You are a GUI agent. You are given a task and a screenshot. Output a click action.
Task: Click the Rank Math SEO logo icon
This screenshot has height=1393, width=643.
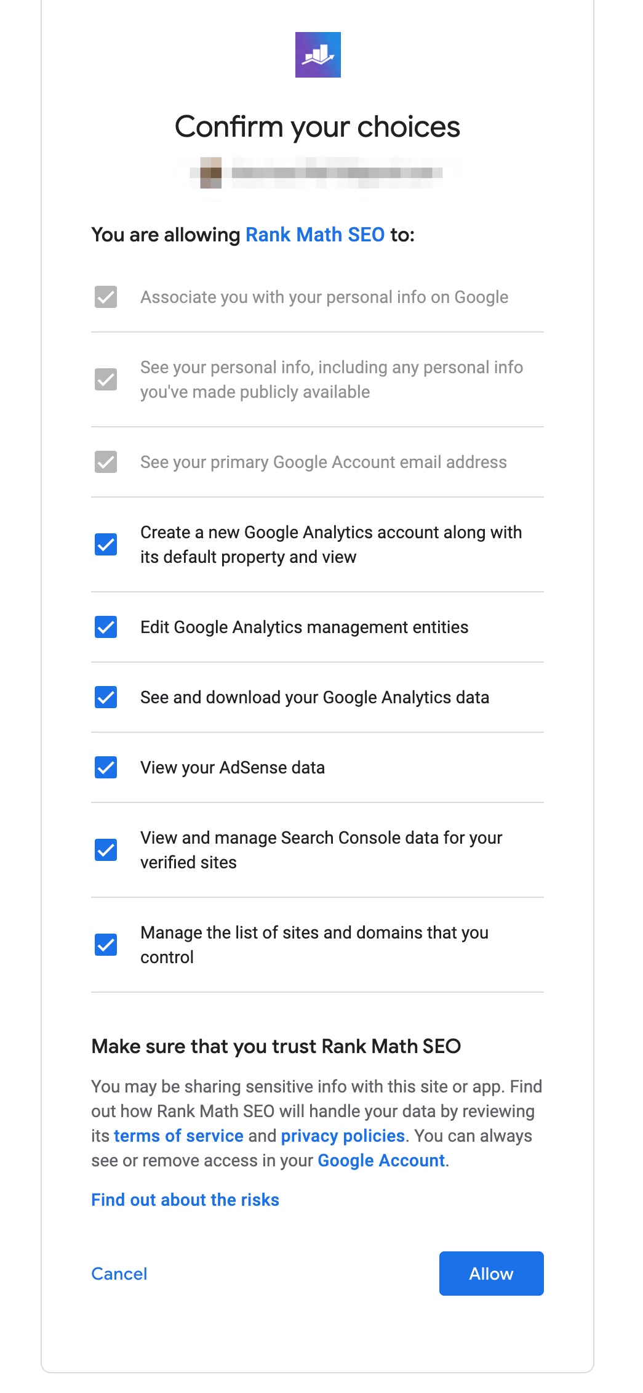click(x=318, y=55)
